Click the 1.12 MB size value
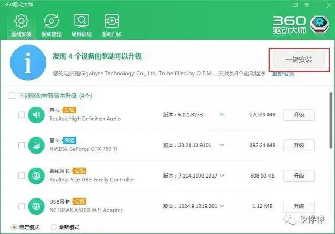This screenshot has width=335, height=234. 262,206
